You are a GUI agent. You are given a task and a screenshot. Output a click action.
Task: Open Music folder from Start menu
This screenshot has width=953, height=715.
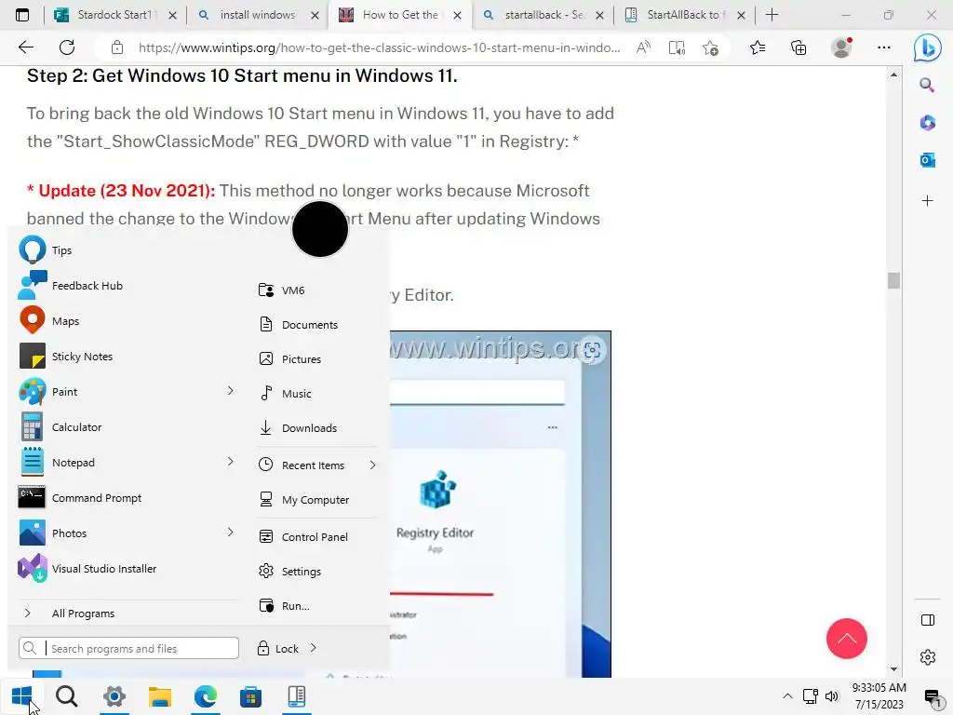317,394
